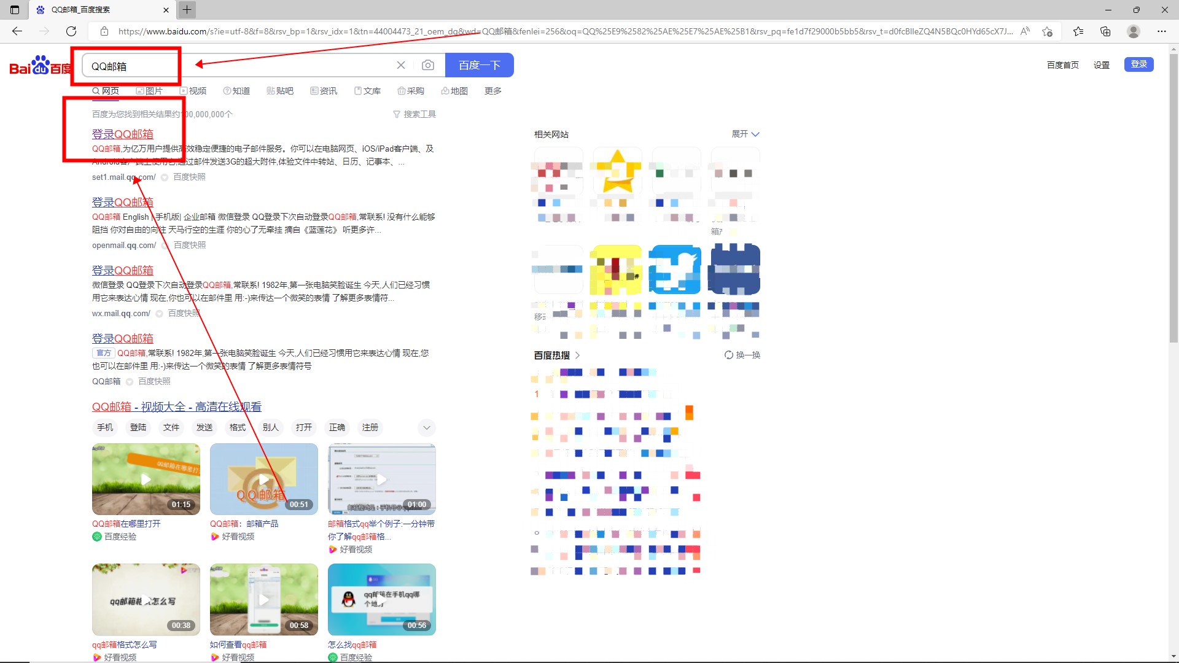Screen dimensions: 1179x663
Task: Open the 更多 search categories menu
Action: [x=493, y=91]
